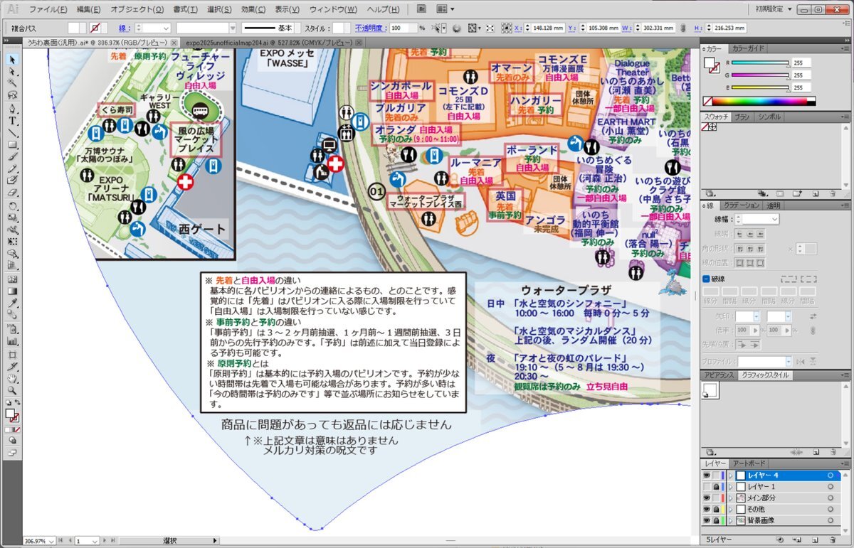Image resolution: width=854 pixels, height=548 pixels.
Task: Switch to the グラデーション panel tab
Action: (x=743, y=205)
